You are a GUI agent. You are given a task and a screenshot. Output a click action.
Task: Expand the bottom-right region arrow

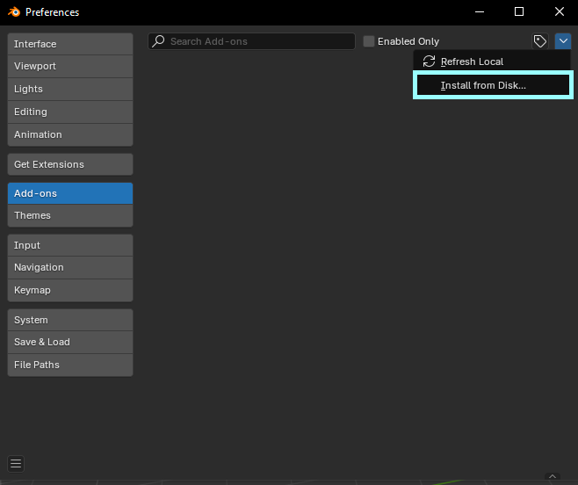point(552,476)
